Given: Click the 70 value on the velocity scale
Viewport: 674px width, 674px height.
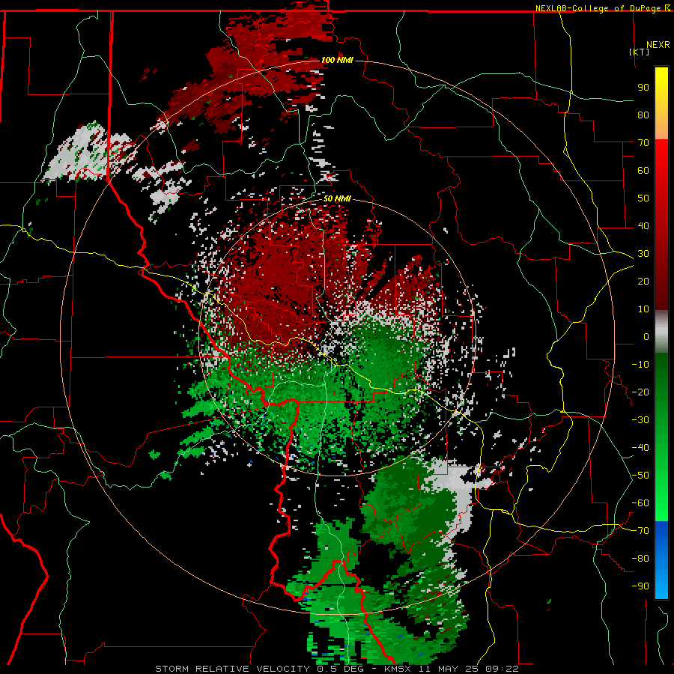Looking at the screenshot, I should [643, 143].
